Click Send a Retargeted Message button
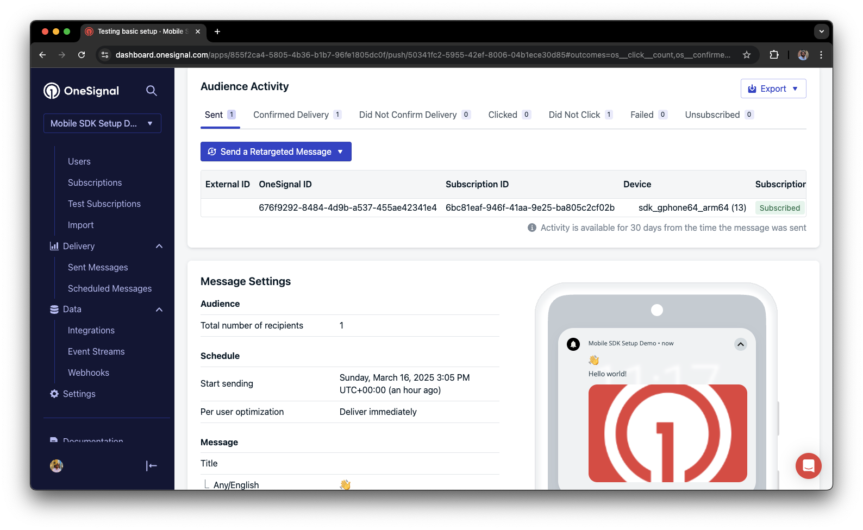The height and width of the screenshot is (530, 863). (276, 152)
